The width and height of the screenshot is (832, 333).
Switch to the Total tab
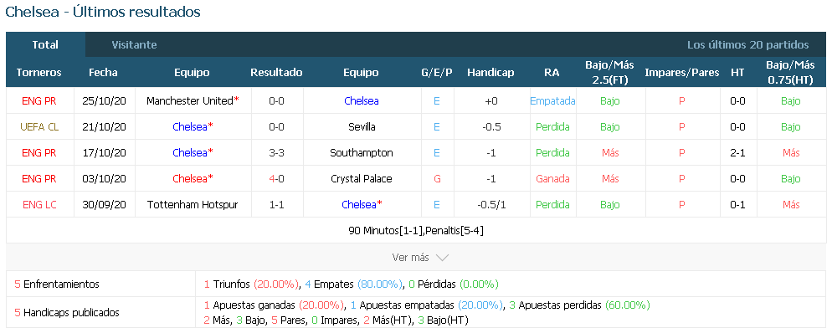[45, 44]
